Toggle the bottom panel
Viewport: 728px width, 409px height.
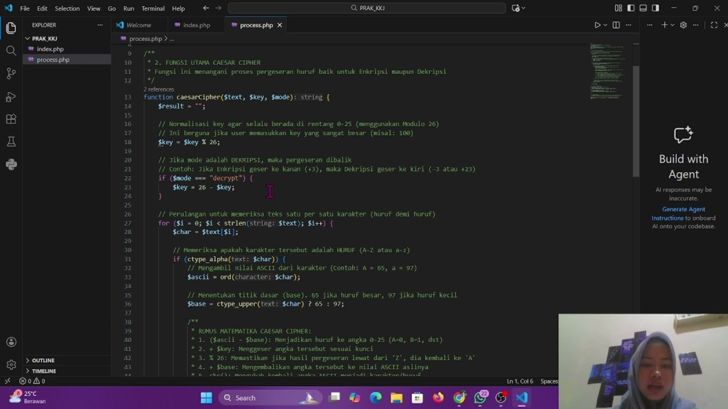pos(643,8)
